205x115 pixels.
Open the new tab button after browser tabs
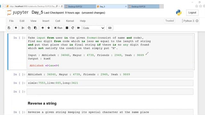coord(161,6)
